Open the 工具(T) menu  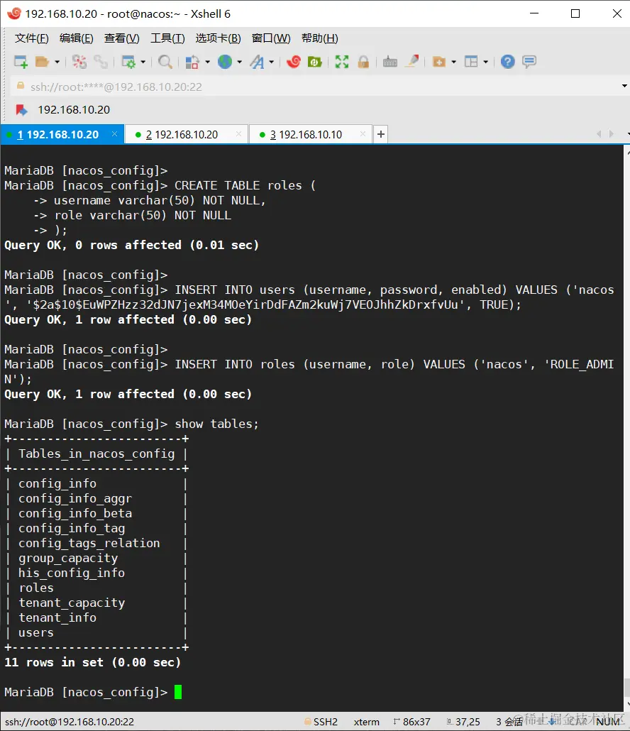click(167, 38)
